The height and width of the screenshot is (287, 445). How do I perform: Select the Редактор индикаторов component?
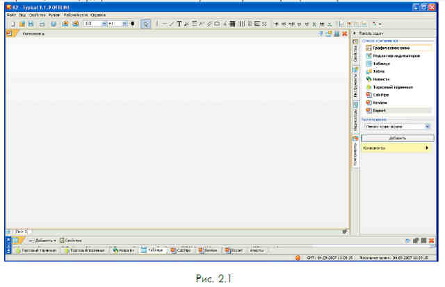(x=393, y=56)
